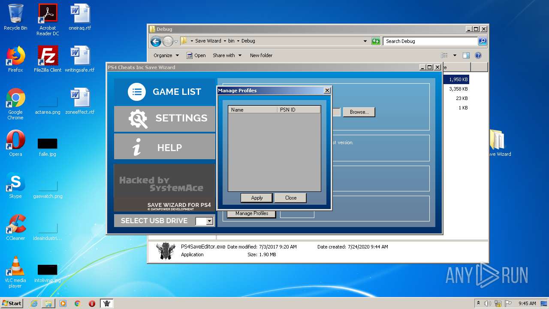The width and height of the screenshot is (549, 309).
Task: Show hidden tray icons arrow
Action: 478,303
